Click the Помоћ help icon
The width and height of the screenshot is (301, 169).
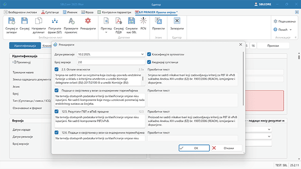coord(276,30)
